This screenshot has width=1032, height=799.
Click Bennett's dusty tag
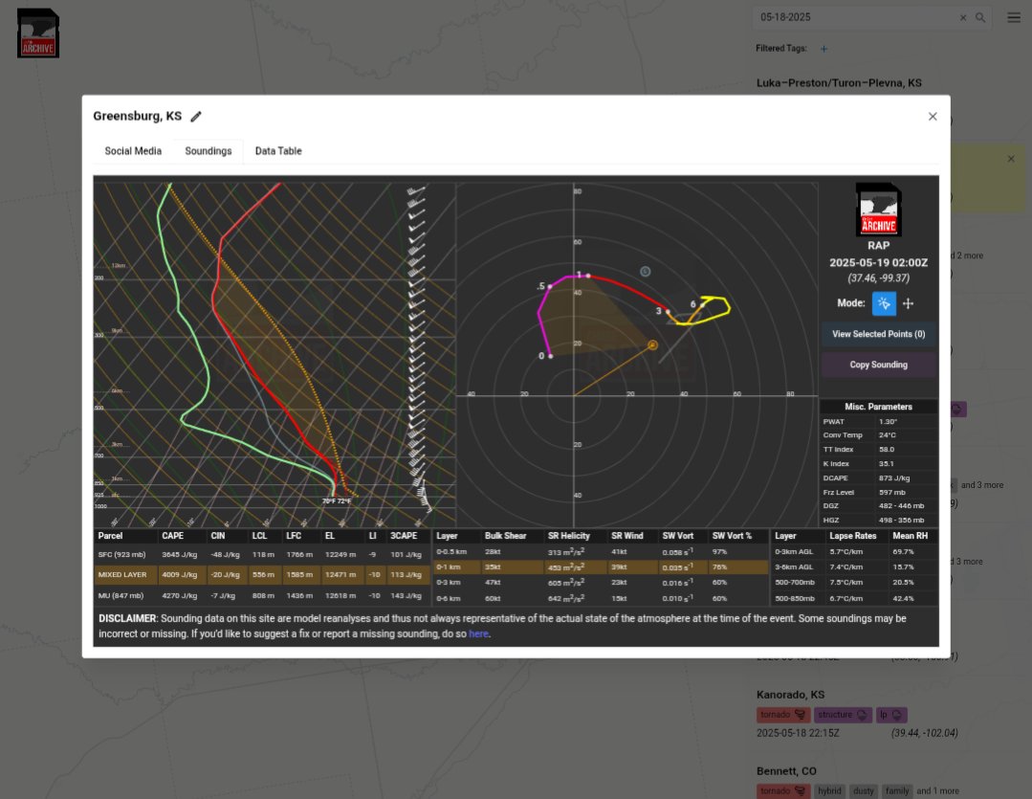(863, 791)
